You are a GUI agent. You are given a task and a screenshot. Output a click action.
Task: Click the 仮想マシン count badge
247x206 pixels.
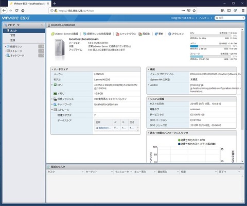pos(41,46)
